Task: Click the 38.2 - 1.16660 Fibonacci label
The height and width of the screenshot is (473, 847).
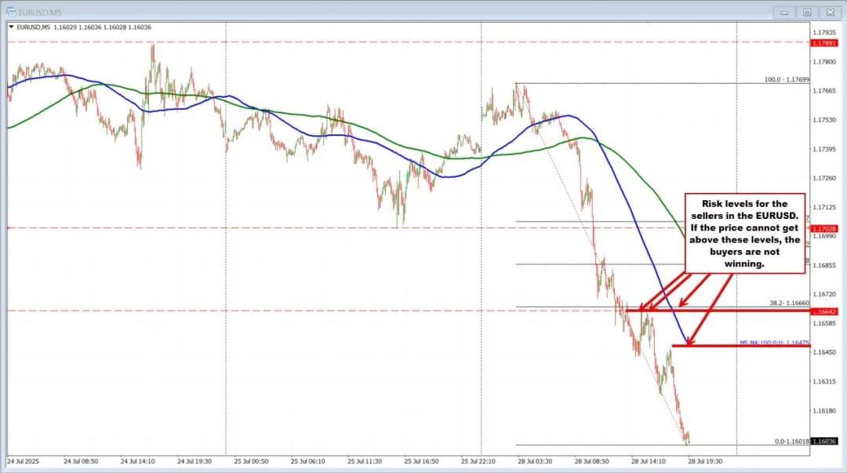Action: [x=788, y=303]
